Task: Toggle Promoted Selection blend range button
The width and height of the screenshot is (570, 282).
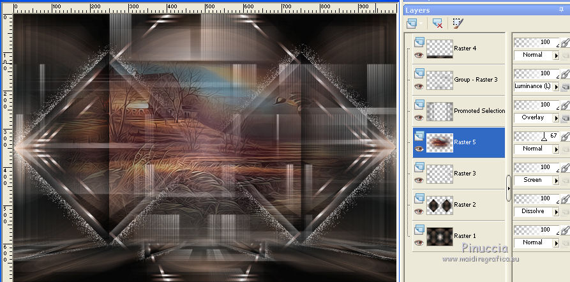Action: 565,118
